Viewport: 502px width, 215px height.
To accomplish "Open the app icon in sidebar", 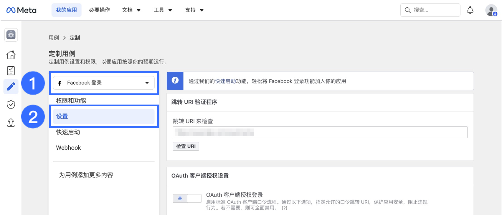I will point(11,35).
